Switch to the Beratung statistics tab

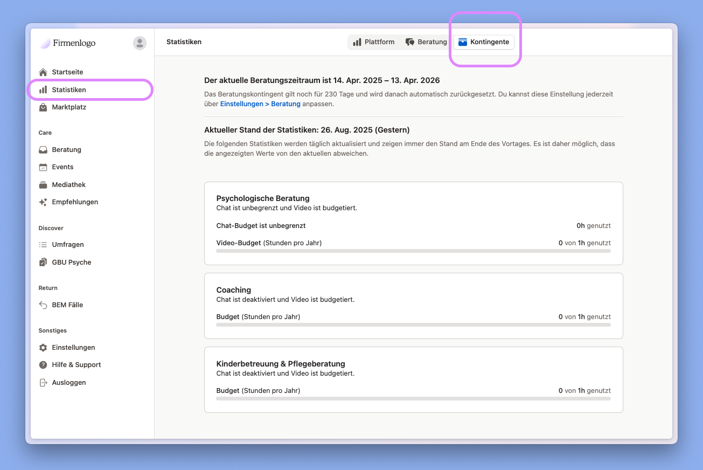point(426,42)
